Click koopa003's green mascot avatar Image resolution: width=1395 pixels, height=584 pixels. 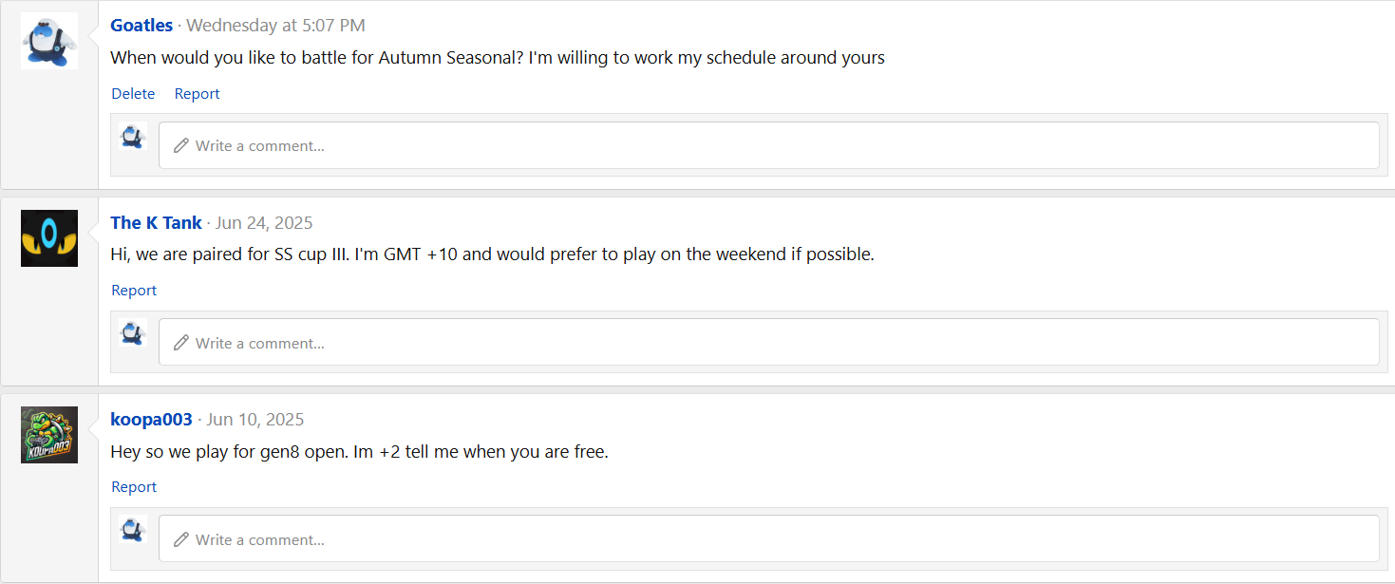click(49, 435)
